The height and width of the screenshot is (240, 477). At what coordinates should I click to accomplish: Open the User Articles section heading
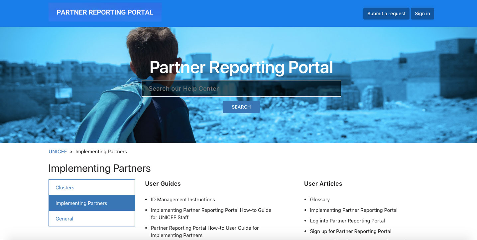tap(323, 184)
